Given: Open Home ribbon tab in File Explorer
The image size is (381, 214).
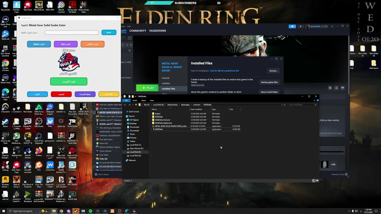Looking at the screenshot, I should 135,100.
